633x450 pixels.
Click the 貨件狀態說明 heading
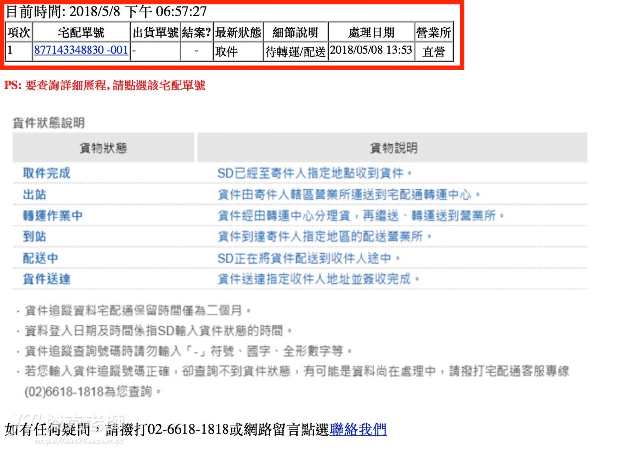click(48, 123)
